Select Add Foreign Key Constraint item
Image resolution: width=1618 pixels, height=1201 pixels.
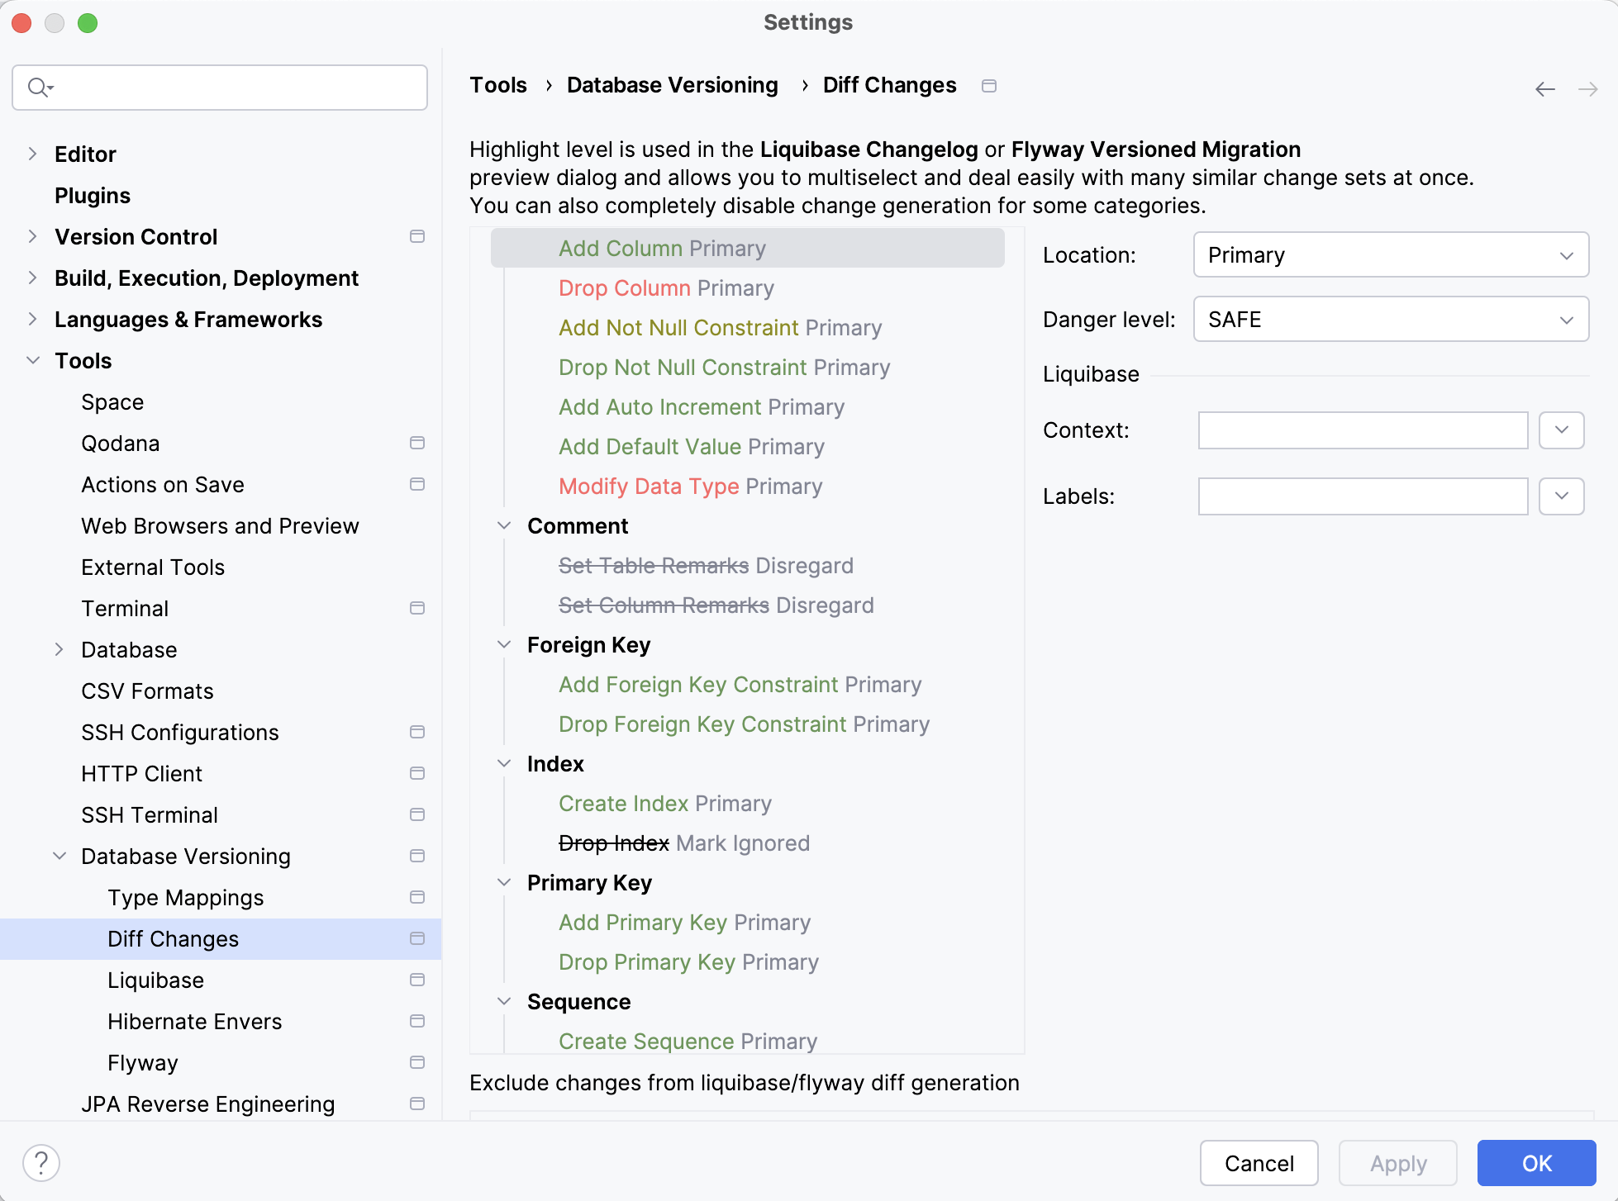point(698,684)
